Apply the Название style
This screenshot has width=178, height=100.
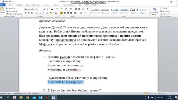pyautogui.click(x=134, y=11)
